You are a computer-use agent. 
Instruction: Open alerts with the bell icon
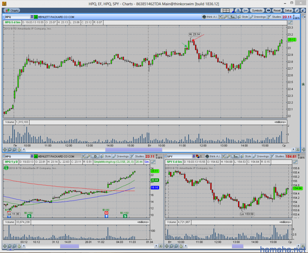pos(238,11)
